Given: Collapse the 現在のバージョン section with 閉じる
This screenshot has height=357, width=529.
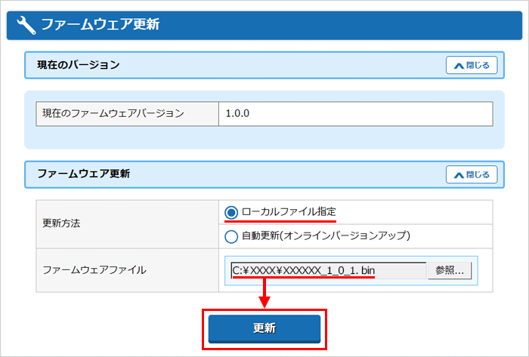Looking at the screenshot, I should coord(472,66).
